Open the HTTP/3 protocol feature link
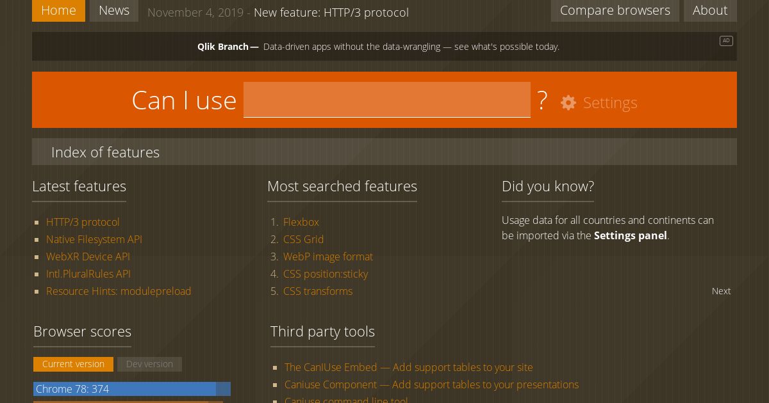Screen dimensions: 769x403 (83, 222)
